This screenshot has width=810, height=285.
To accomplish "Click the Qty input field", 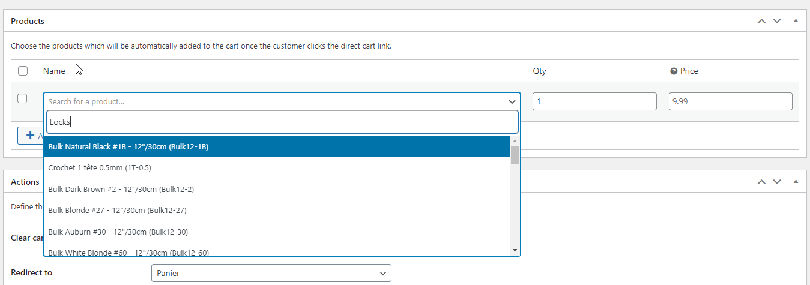I will [x=594, y=101].
